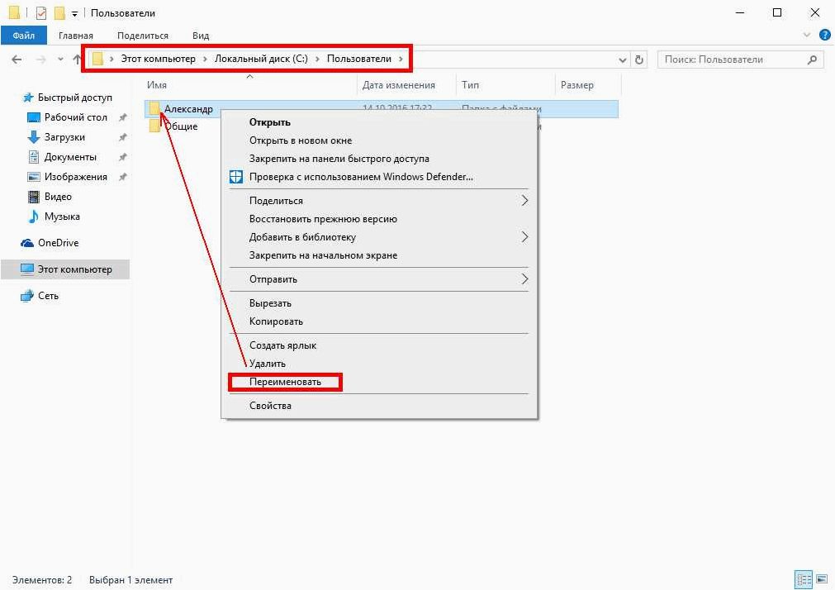Open Изображения in navigation pane
835x590 pixels.
[x=76, y=176]
